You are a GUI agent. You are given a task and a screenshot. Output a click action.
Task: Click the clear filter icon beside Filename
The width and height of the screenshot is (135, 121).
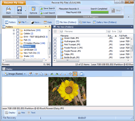tap(55, 31)
